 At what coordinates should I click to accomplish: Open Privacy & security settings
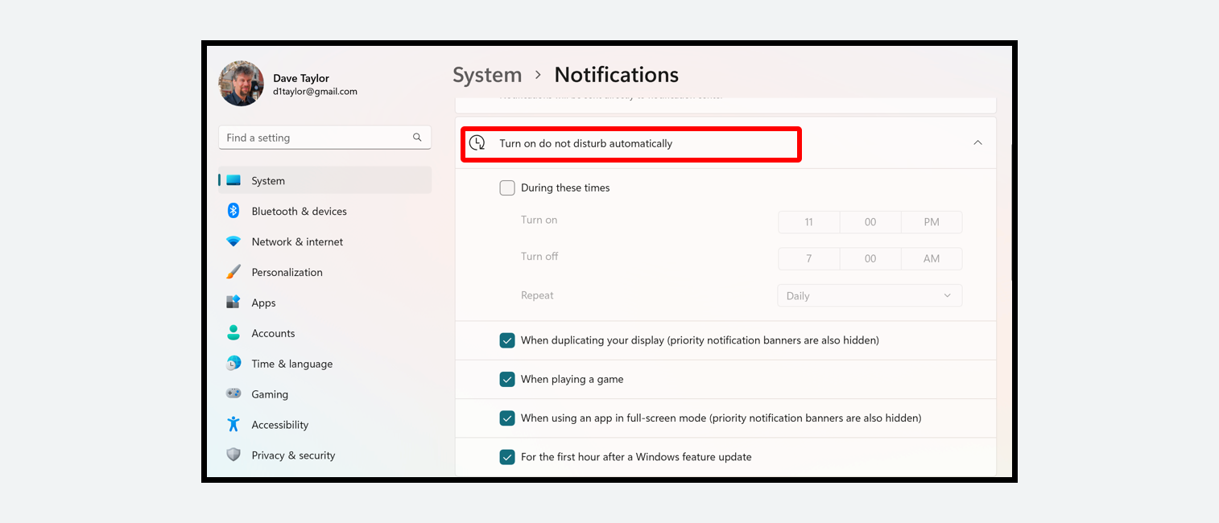(293, 455)
